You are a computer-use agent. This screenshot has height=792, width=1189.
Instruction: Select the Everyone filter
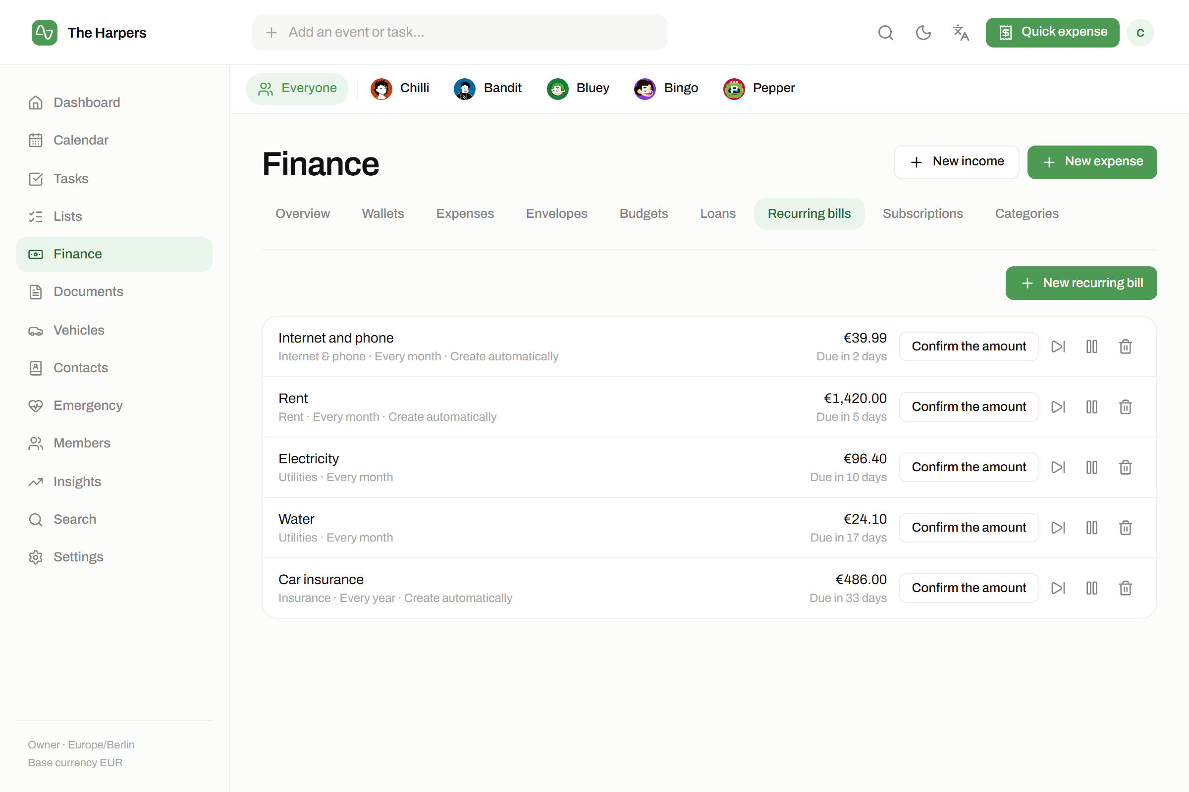[297, 89]
